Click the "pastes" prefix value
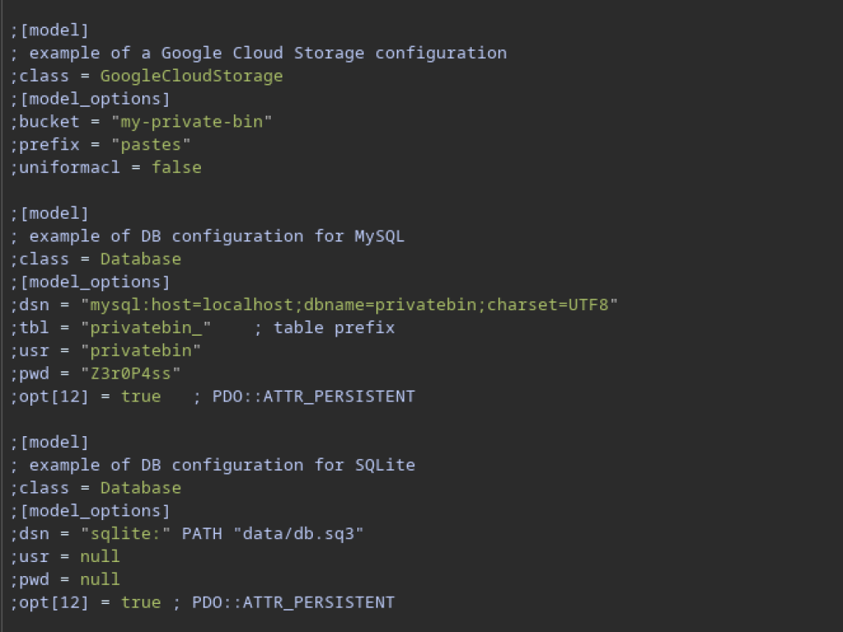Viewport: 843px width, 632px height. (x=151, y=145)
